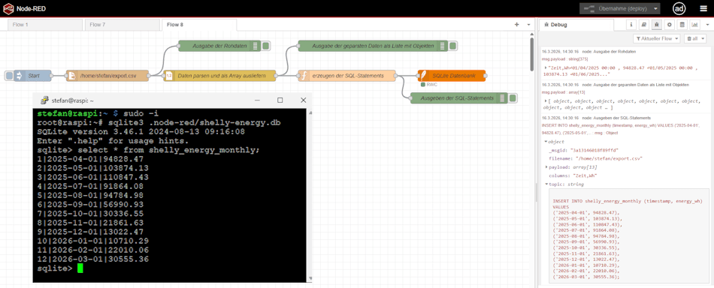The image size is (714, 288).
Task: Open the configuration nodes gear icon
Action: pyautogui.click(x=669, y=25)
